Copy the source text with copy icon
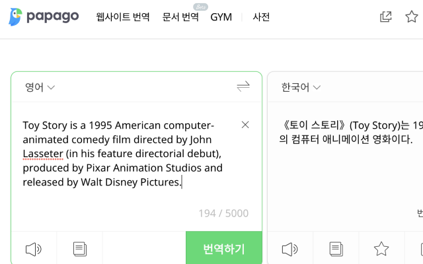 [x=80, y=249]
